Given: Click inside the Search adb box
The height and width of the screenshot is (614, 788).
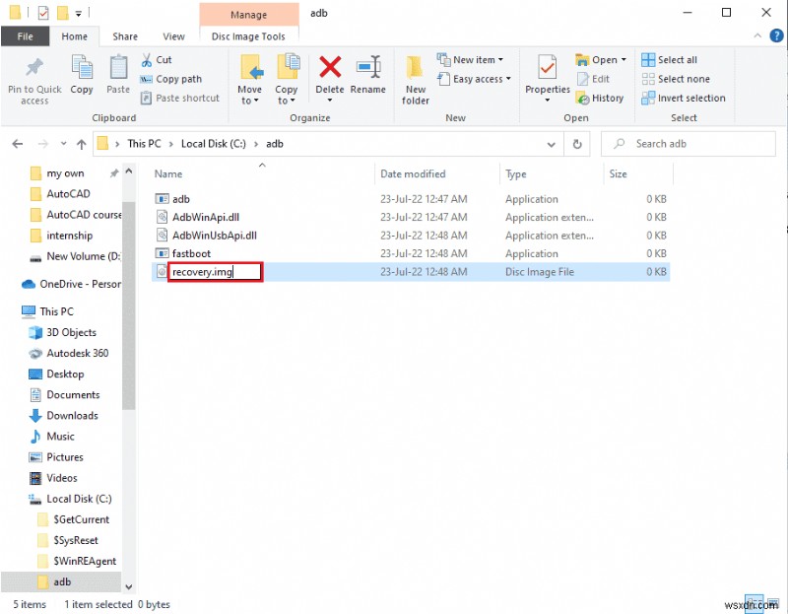Looking at the screenshot, I should coord(689,144).
